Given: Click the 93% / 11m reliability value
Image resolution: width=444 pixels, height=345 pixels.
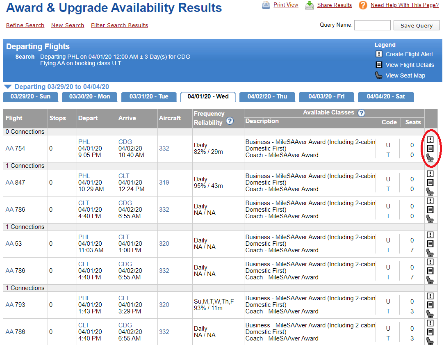Looking at the screenshot, I should pos(208,308).
